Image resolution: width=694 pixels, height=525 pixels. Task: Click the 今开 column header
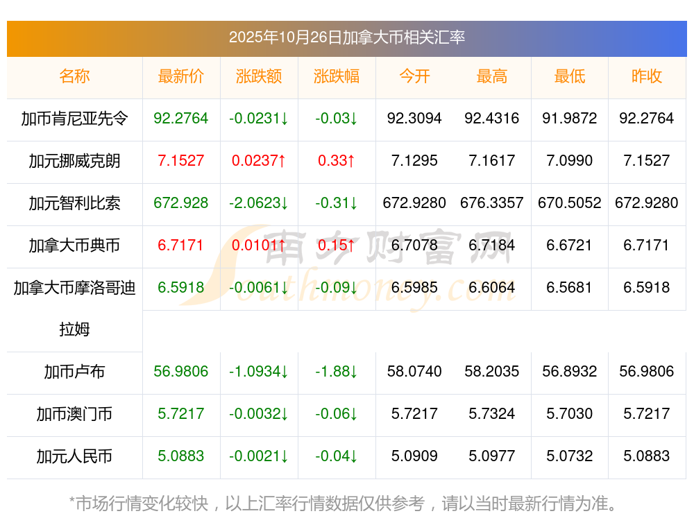coord(414,76)
